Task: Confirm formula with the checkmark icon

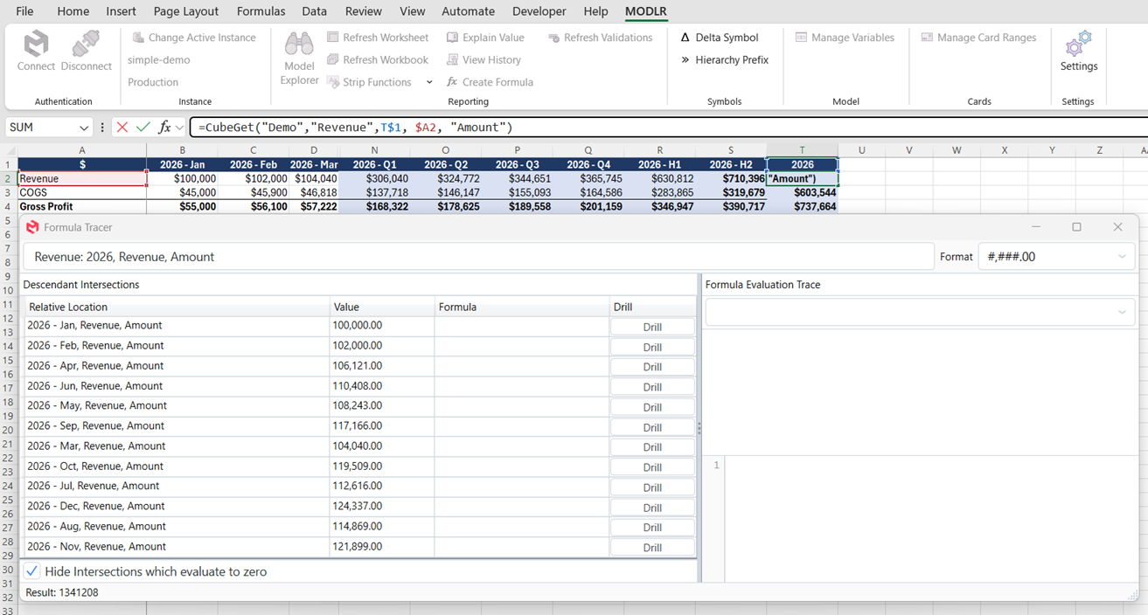Action: [x=143, y=128]
